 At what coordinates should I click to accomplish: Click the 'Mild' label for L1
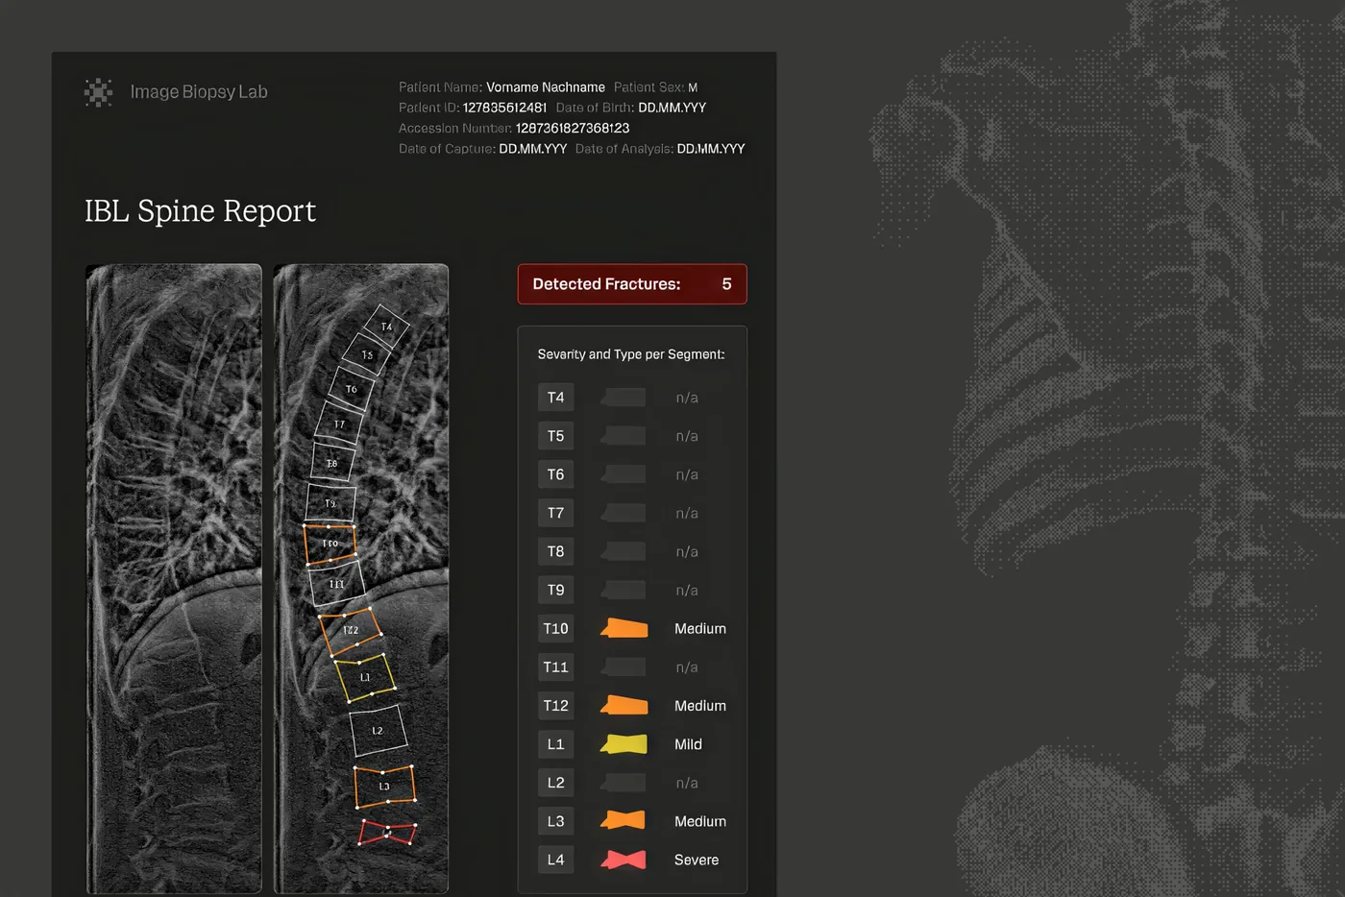click(x=688, y=744)
